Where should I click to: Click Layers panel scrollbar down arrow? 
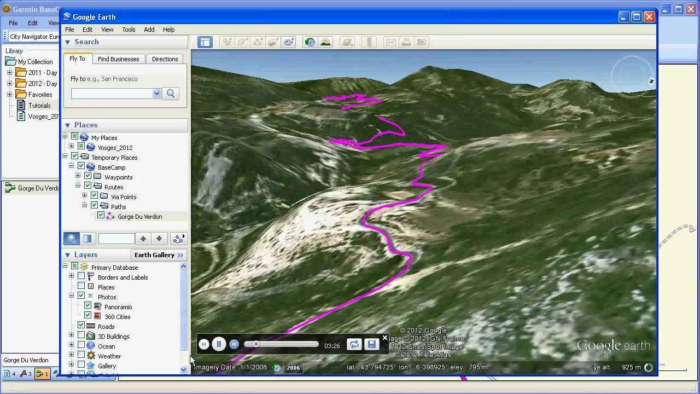(184, 370)
